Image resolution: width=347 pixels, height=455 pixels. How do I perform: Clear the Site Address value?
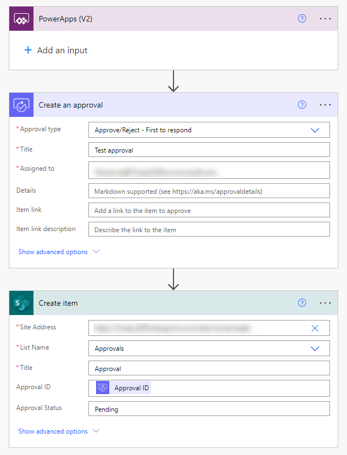click(x=315, y=328)
